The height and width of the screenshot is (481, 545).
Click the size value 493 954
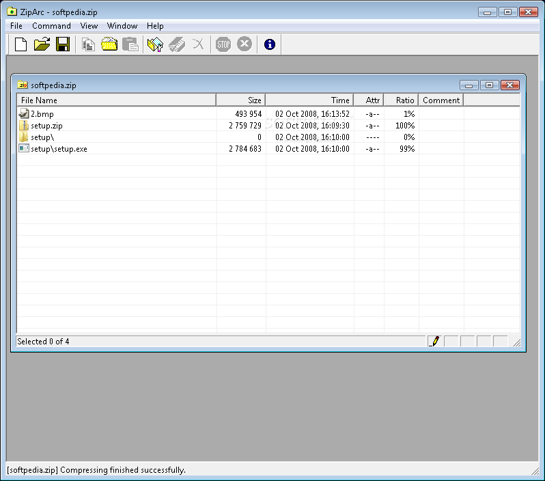pyautogui.click(x=248, y=114)
